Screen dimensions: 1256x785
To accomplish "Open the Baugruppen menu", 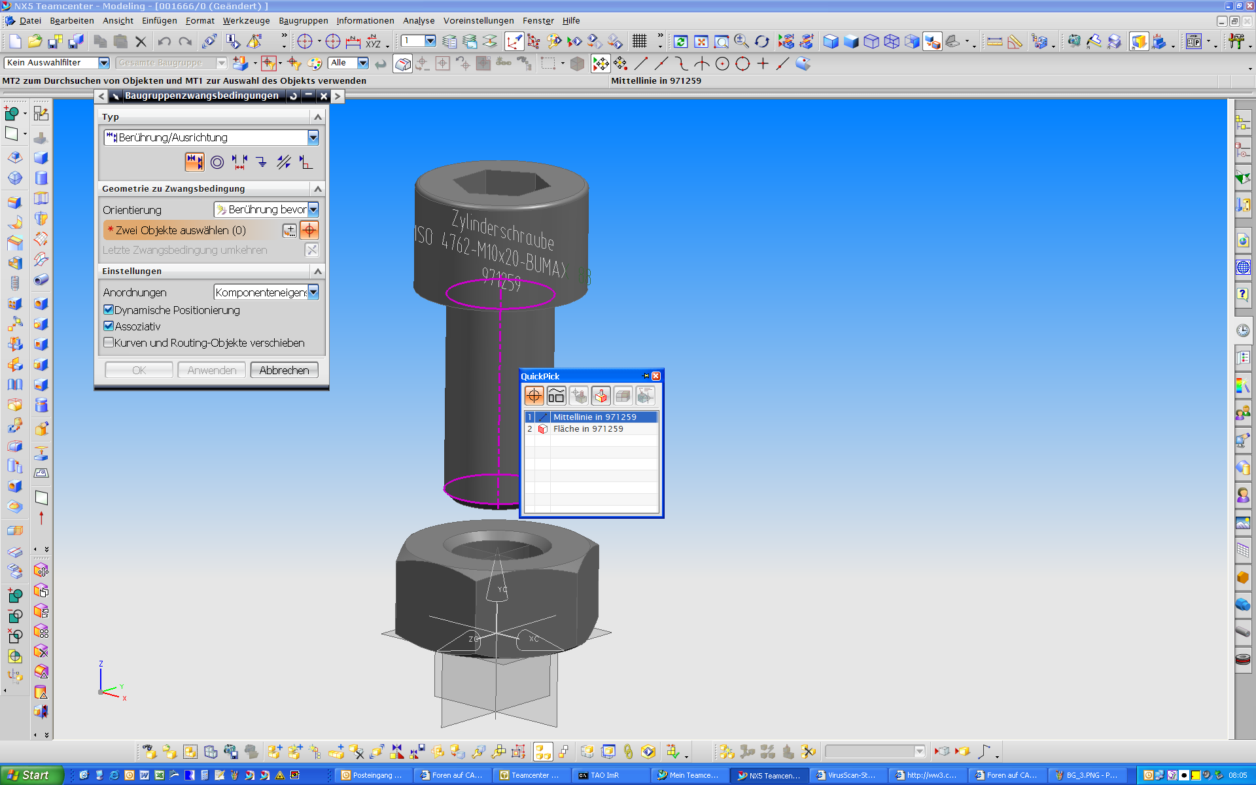I will pos(303,20).
